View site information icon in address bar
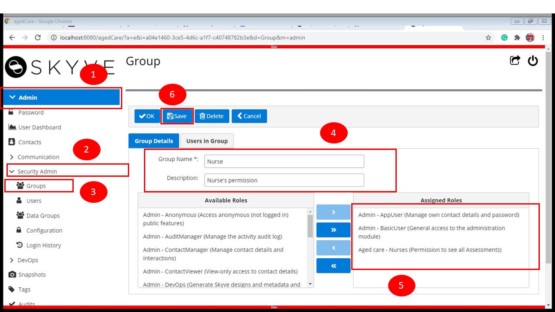The height and width of the screenshot is (312, 555). pyautogui.click(x=54, y=38)
